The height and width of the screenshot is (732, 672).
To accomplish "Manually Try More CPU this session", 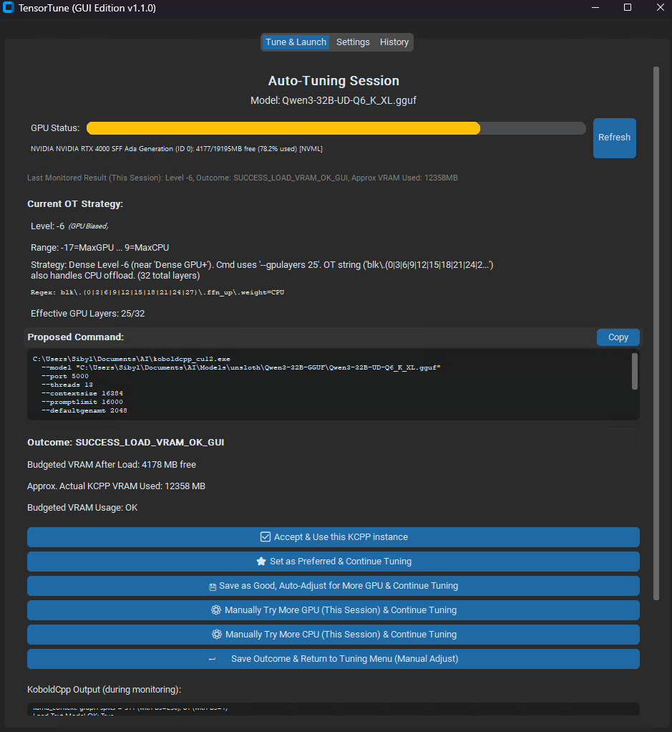I will click(x=333, y=634).
